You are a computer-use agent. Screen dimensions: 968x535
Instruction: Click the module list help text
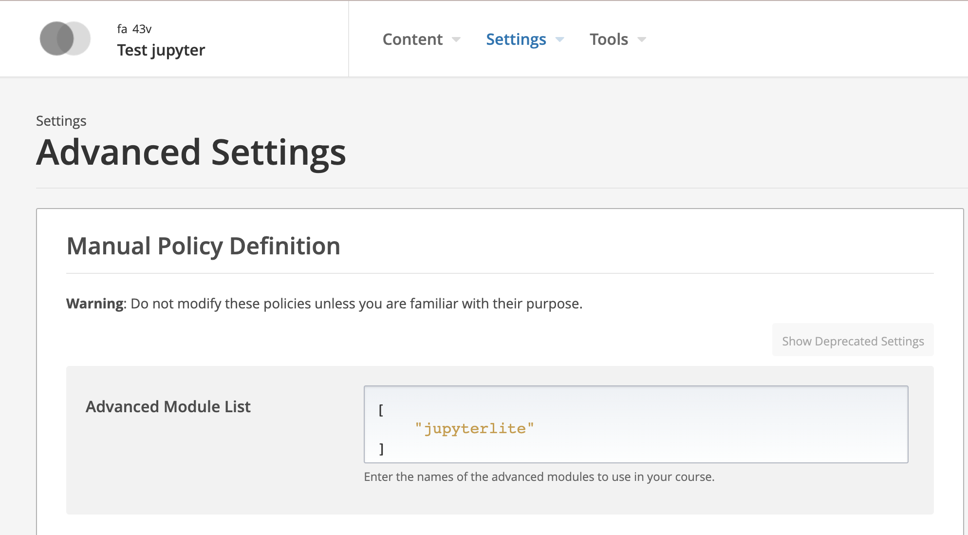click(x=539, y=477)
